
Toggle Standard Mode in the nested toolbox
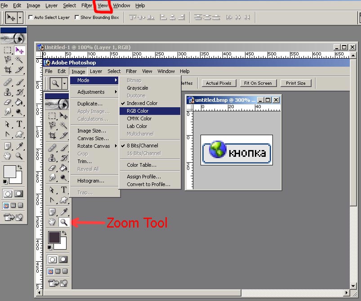(52, 260)
